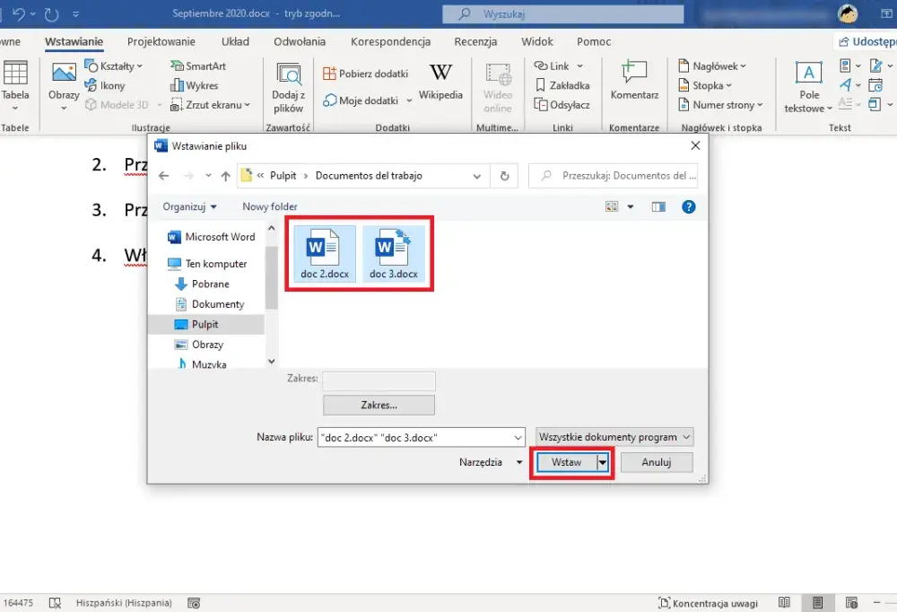Select Ten komputer in navigation pane
This screenshot has height=612, width=897.
tap(207, 263)
